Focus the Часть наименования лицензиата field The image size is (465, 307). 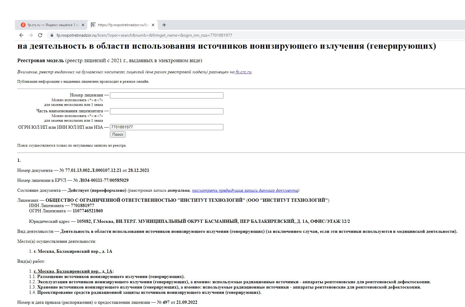167,111
